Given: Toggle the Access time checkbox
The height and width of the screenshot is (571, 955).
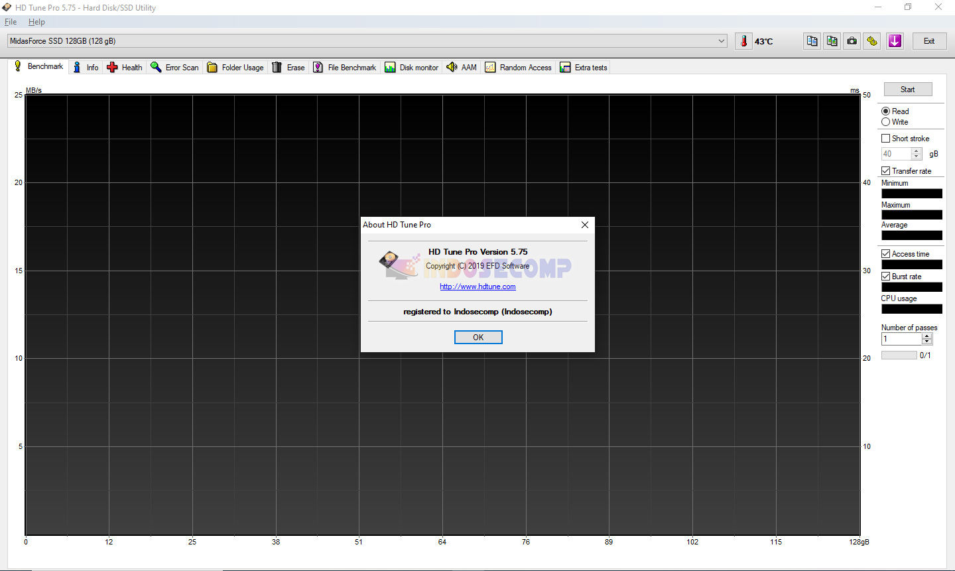Looking at the screenshot, I should [x=885, y=254].
